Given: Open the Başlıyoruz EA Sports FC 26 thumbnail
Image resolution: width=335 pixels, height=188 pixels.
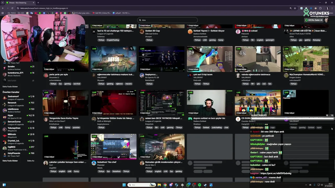Looking at the screenshot, I should tap(162, 59).
